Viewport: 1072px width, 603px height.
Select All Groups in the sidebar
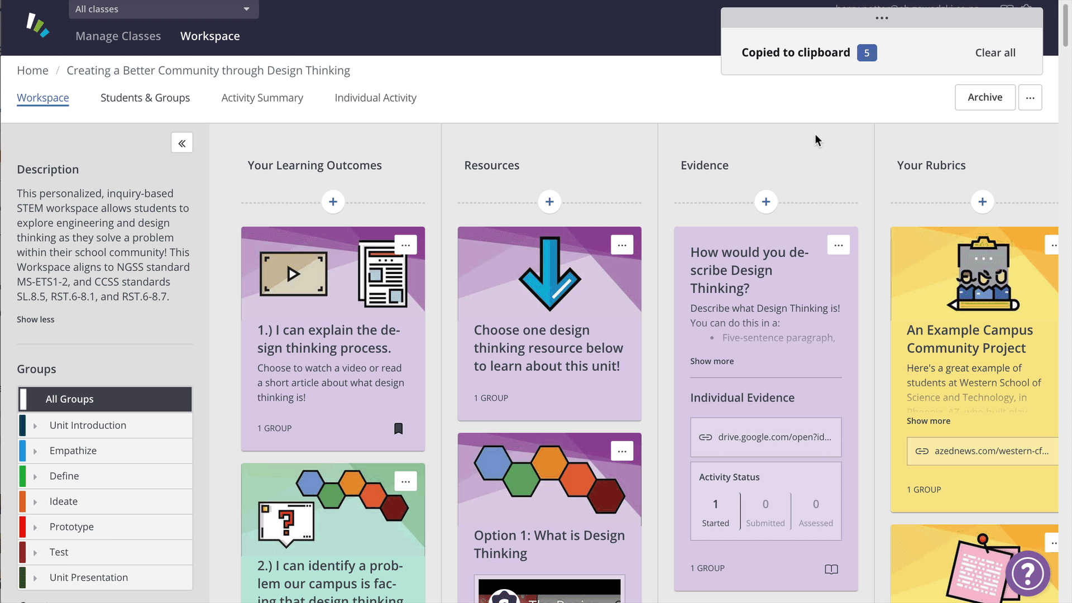105,399
